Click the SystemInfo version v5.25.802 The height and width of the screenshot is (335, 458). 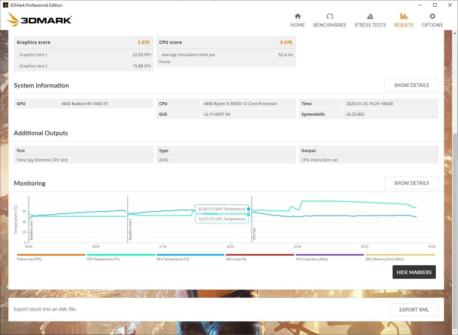355,114
